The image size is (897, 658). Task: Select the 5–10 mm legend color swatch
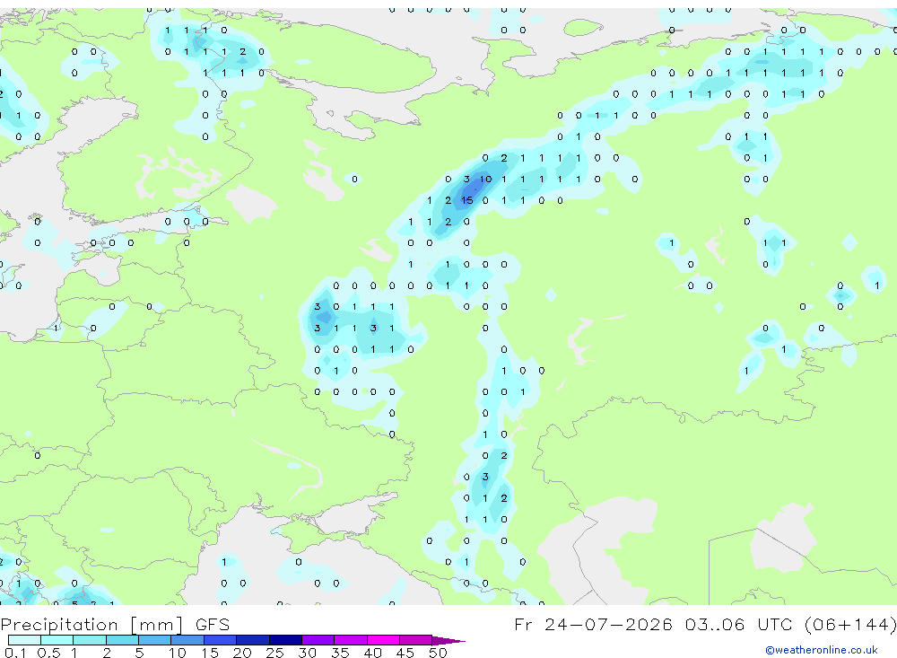pyautogui.click(x=155, y=640)
